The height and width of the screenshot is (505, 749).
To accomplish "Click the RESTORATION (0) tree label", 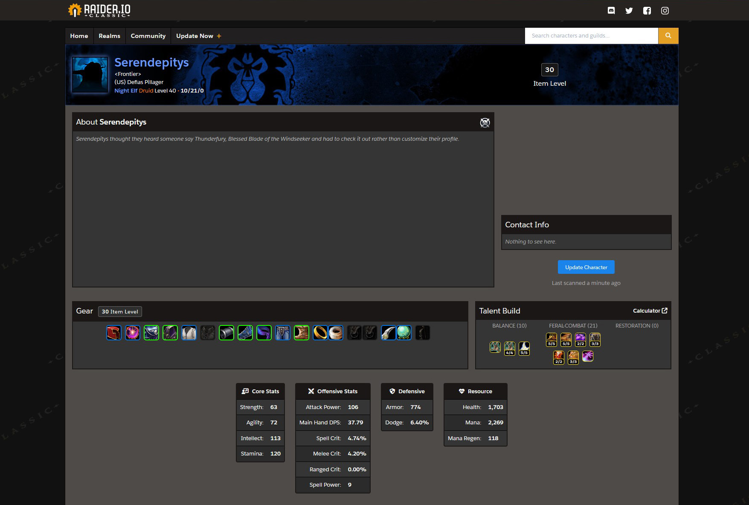I will (x=637, y=325).
